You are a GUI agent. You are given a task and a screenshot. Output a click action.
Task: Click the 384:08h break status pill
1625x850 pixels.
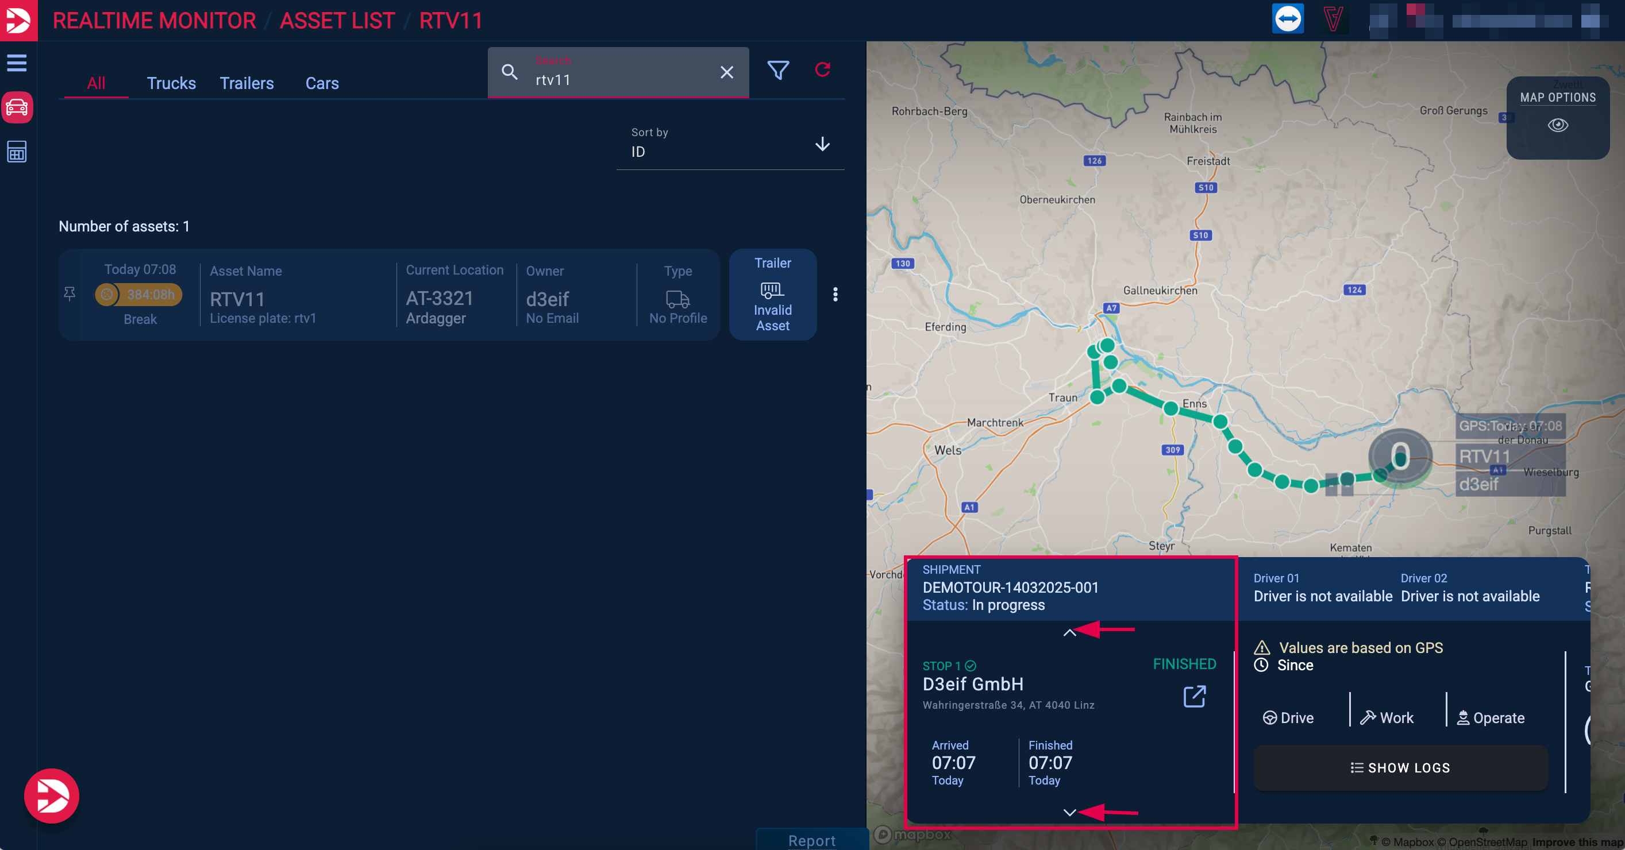tap(139, 295)
